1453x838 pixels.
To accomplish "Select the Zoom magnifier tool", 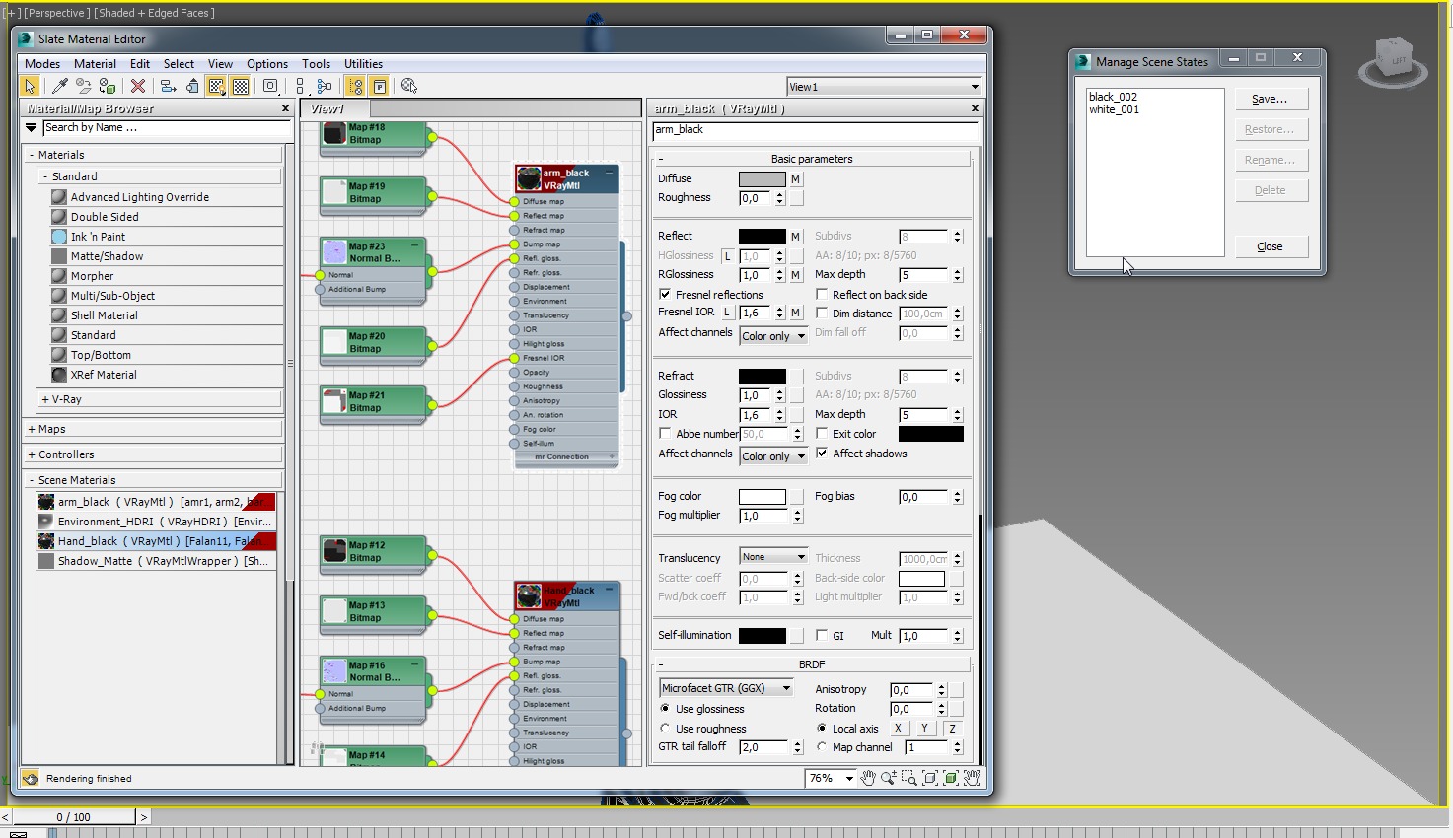I will (888, 779).
